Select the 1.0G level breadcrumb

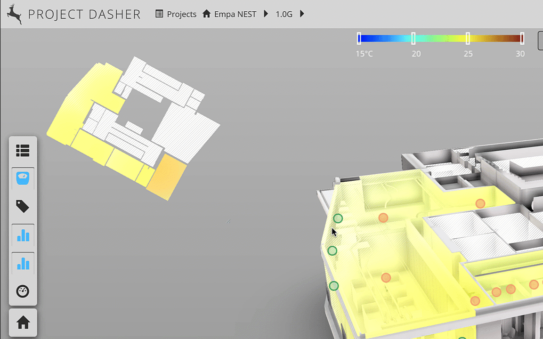coord(284,14)
